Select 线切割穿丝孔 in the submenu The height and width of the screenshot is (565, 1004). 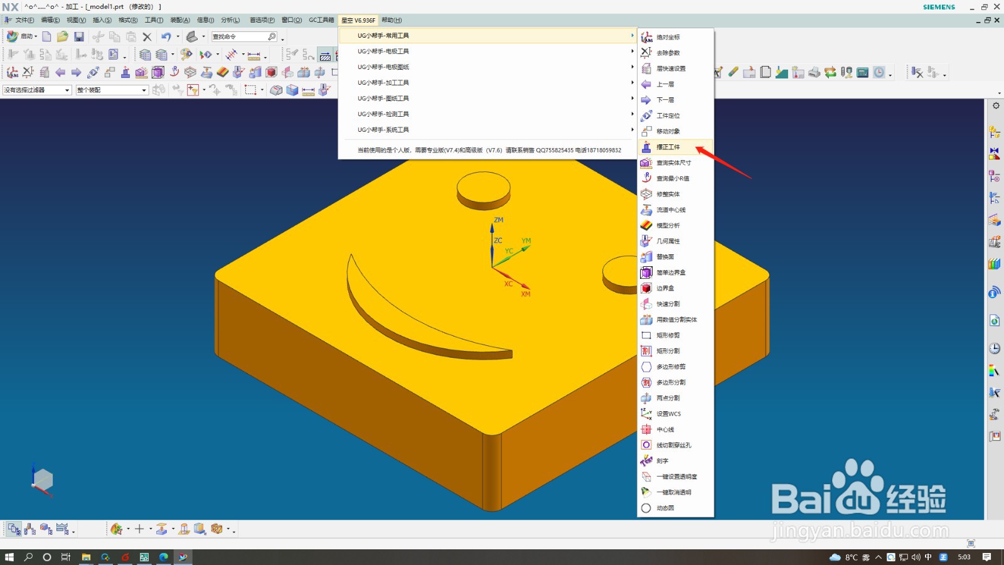tap(675, 445)
